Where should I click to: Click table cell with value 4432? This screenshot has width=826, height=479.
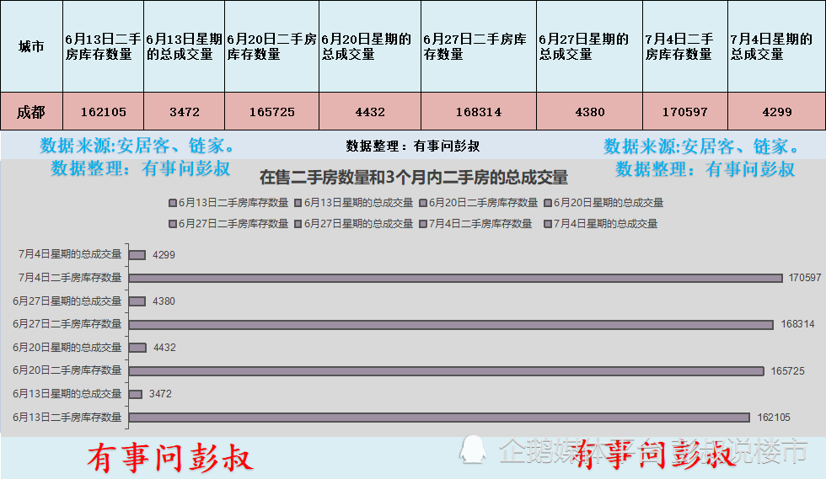pos(370,112)
